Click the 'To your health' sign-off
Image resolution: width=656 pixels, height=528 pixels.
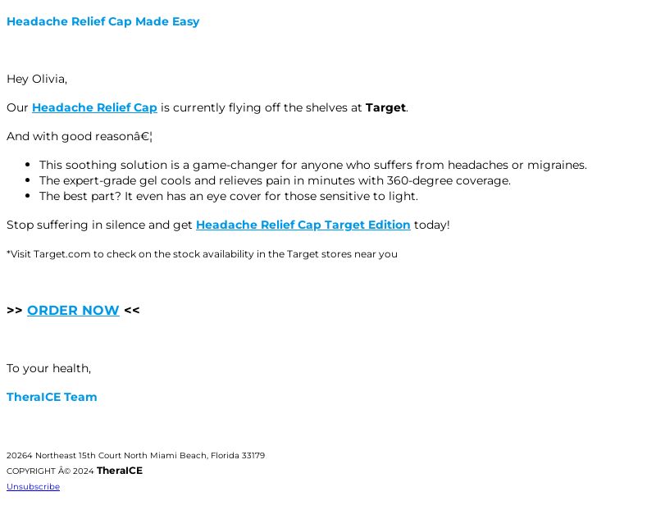coord(48,368)
